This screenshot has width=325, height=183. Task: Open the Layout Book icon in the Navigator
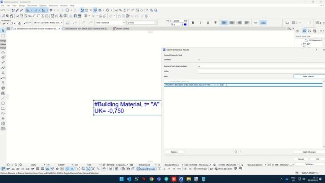tap(309, 31)
